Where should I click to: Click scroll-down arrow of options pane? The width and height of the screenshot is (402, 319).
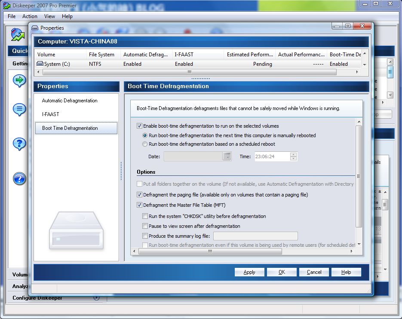pyautogui.click(x=359, y=244)
